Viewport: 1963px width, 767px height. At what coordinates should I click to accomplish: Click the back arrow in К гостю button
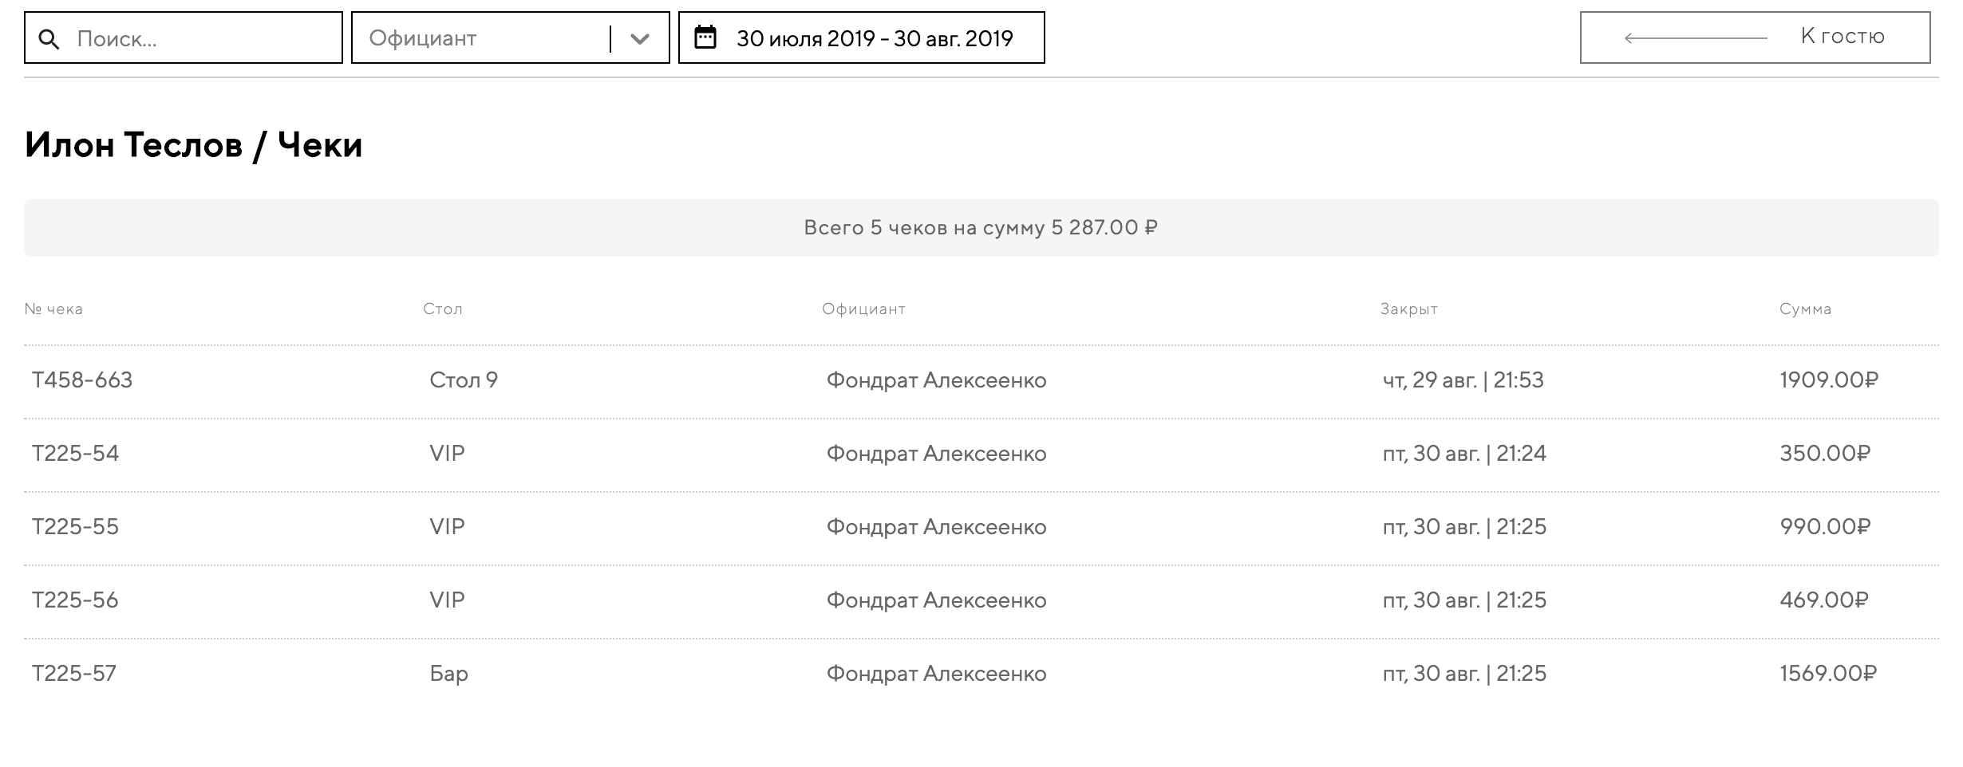[1695, 37]
